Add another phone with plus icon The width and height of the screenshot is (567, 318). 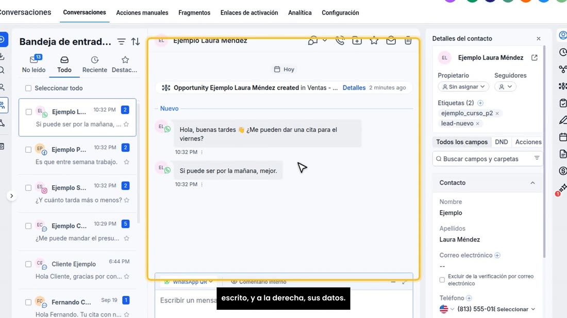pyautogui.click(x=469, y=298)
